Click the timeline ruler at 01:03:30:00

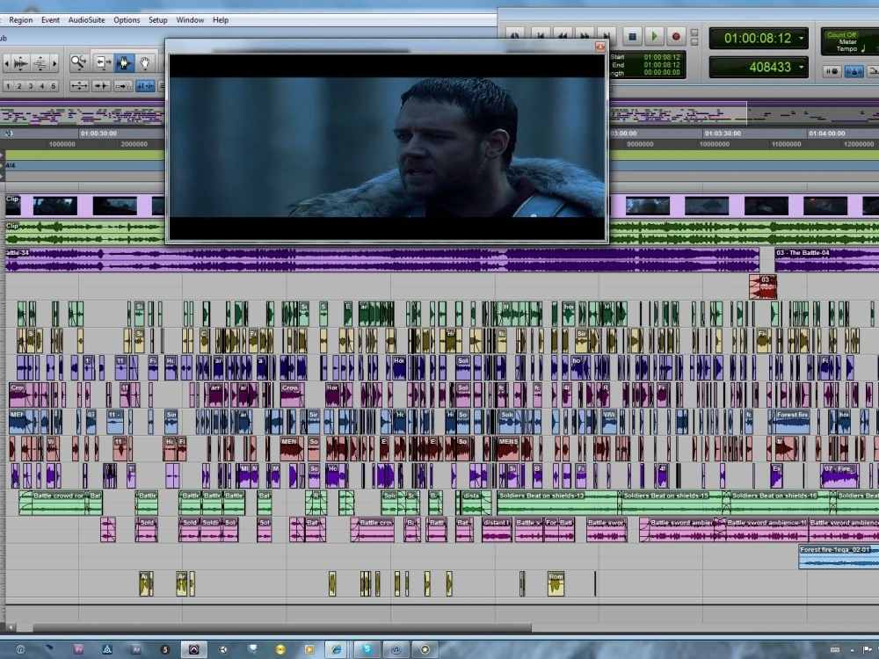coord(723,134)
